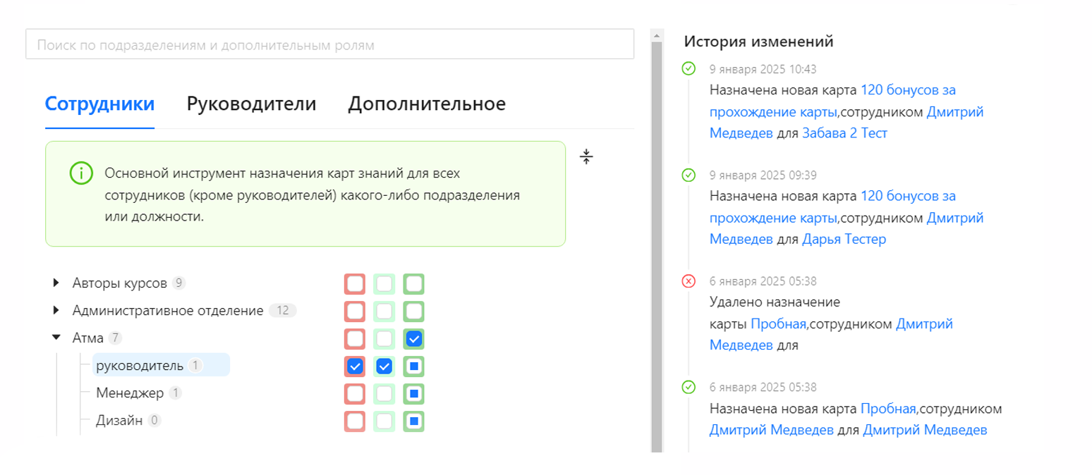Click the count badge 0 beside Дизайн
The width and height of the screenshot is (1092, 475).
click(154, 420)
